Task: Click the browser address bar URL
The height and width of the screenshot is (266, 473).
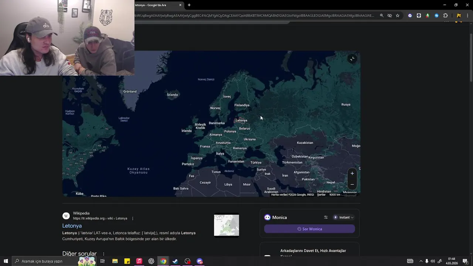Action: point(255,16)
